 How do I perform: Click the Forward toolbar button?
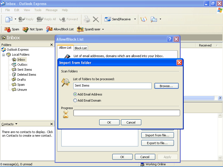[69, 19]
